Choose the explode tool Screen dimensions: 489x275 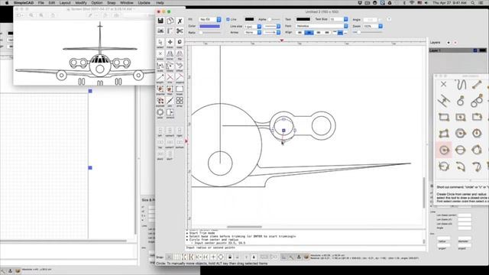[x=160, y=101]
